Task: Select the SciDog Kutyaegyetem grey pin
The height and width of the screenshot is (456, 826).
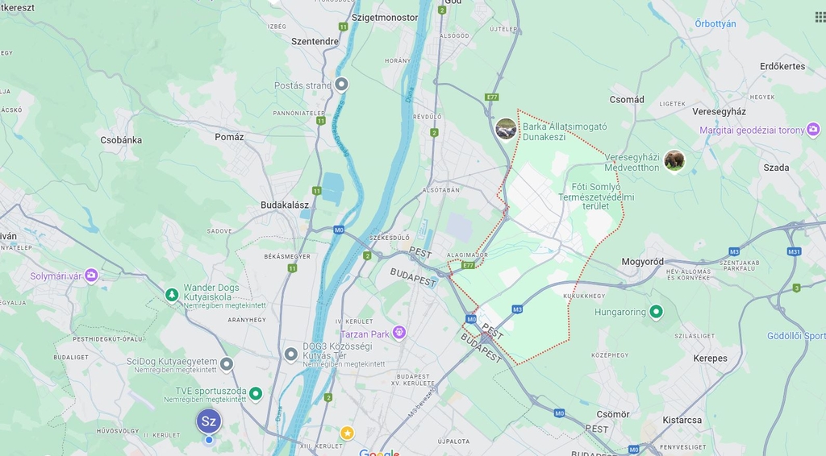Action: (x=227, y=363)
